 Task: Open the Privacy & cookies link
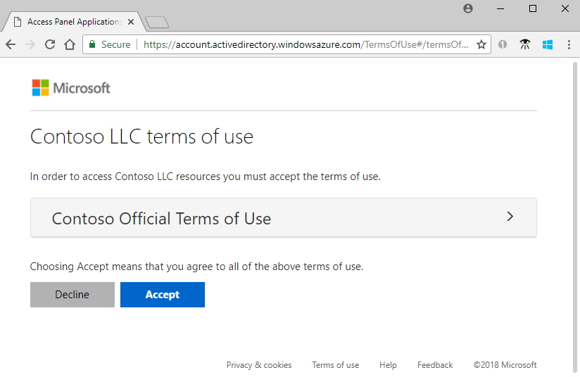(259, 365)
